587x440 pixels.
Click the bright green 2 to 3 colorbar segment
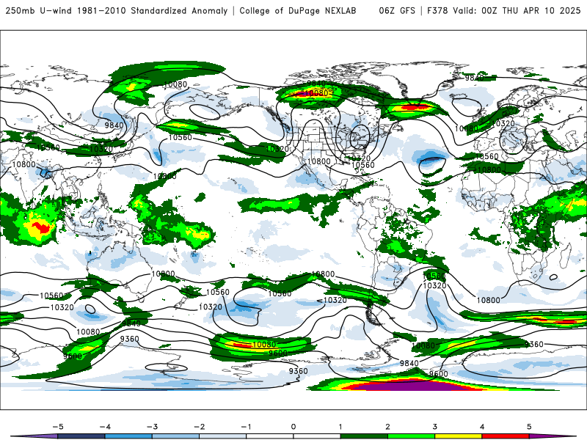[411, 436]
